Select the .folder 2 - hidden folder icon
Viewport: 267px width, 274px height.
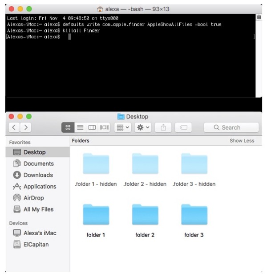click(x=145, y=164)
